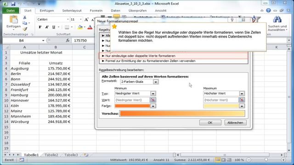This screenshot has height=165, width=294.
Task: Increase font size with large A icon
Action: click(x=86, y=19)
